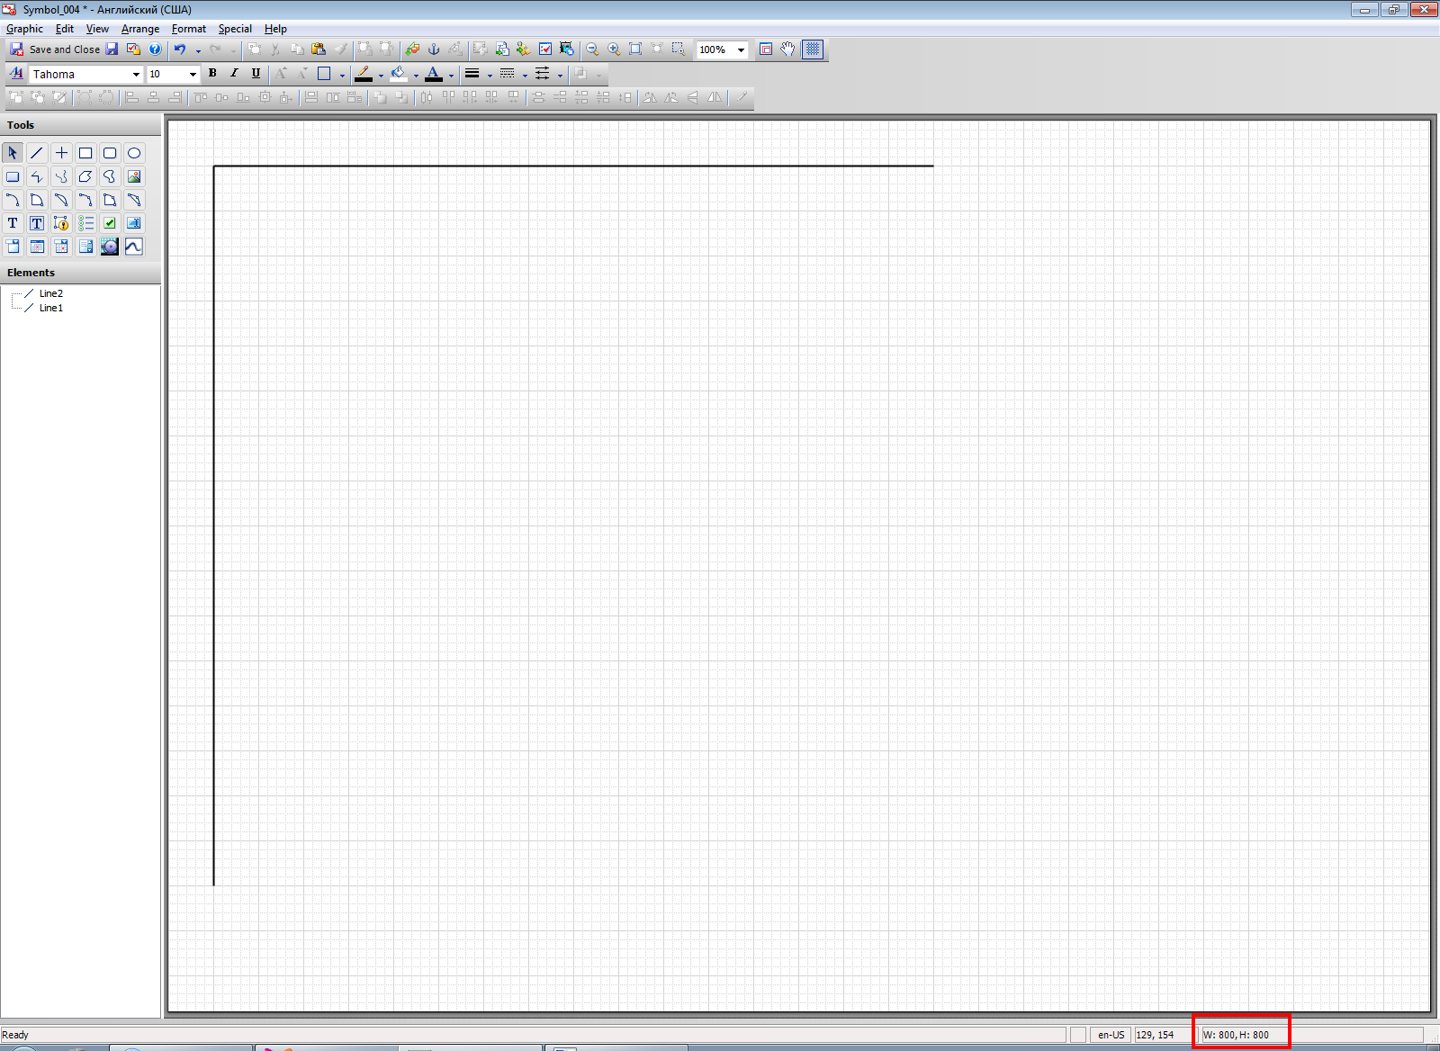Viewport: 1440px width, 1051px height.
Task: Open the Tahoma font name dropdown
Action: click(136, 75)
